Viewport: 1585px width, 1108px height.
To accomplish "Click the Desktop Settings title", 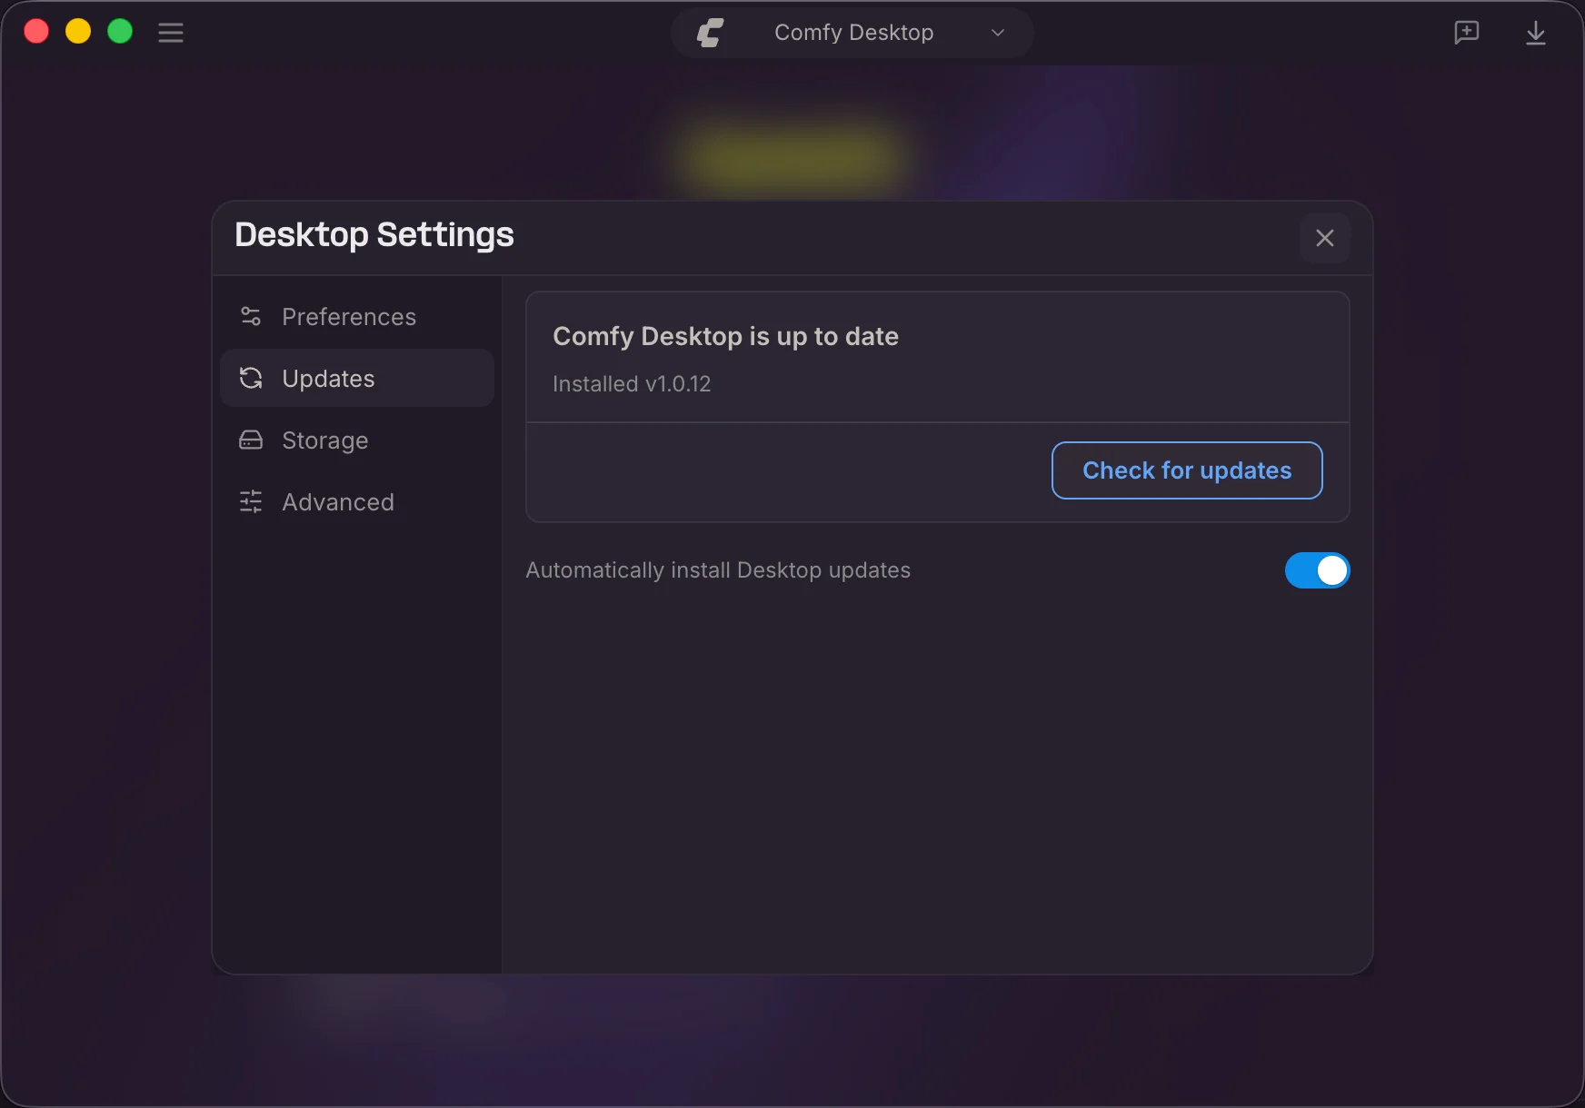I will point(374,235).
